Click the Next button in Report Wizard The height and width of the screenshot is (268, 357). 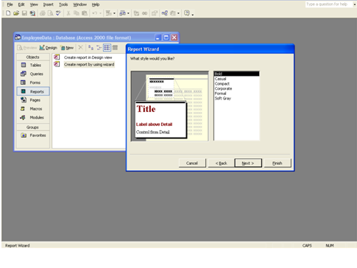pyautogui.click(x=248, y=163)
